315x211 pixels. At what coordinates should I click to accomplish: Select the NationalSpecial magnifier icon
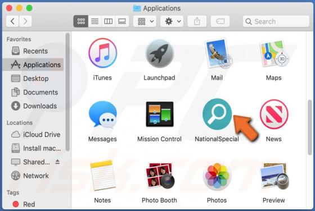click(x=217, y=114)
